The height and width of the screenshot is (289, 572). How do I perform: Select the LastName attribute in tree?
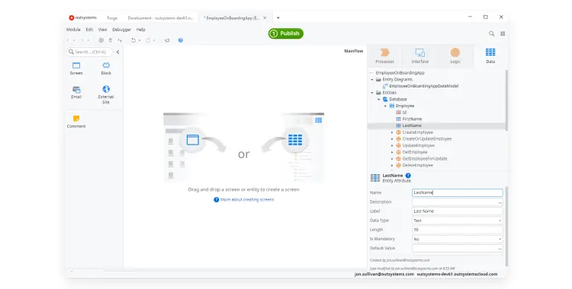[412, 125]
